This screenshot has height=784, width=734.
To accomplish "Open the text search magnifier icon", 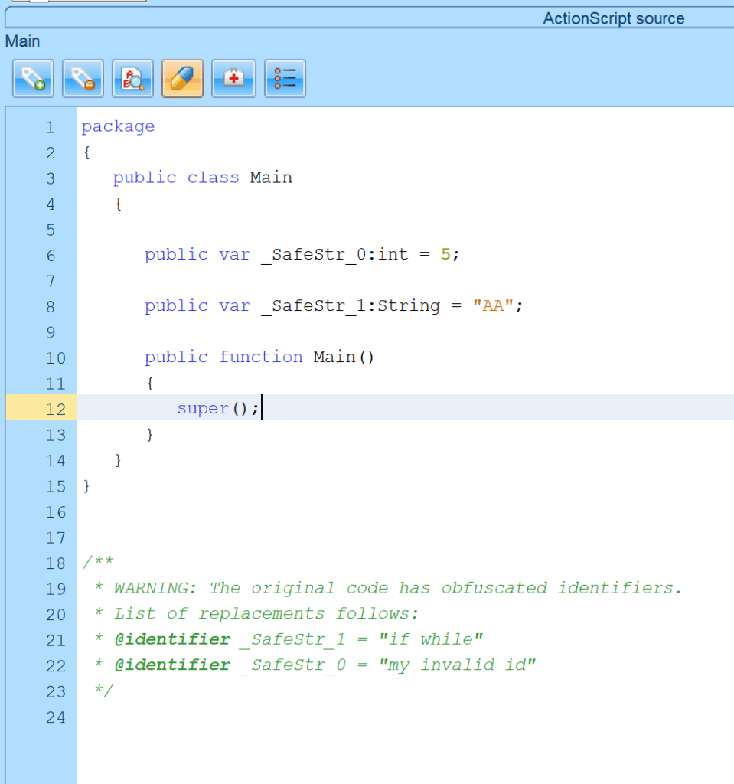I will click(132, 79).
